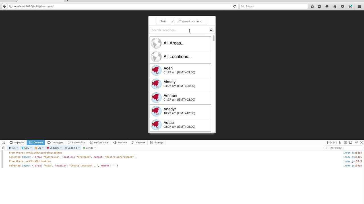Click the Filter output box in console

[x=343, y=148]
